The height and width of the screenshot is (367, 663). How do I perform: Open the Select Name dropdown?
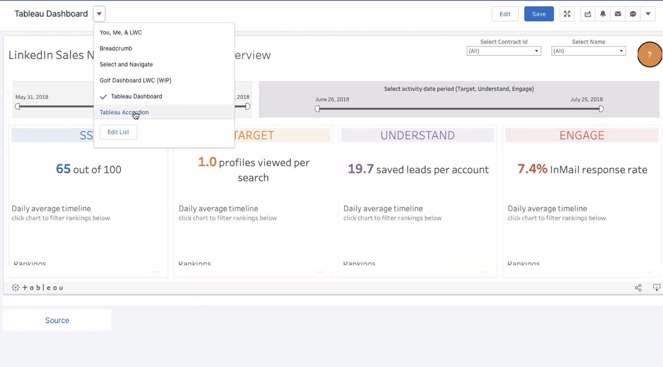click(588, 51)
